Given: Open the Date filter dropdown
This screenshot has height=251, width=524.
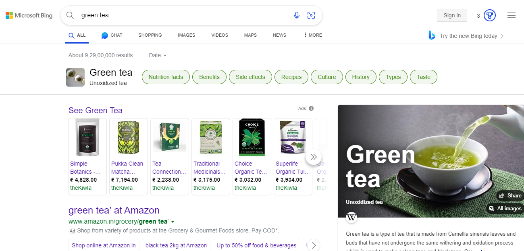Looking at the screenshot, I should 158,55.
